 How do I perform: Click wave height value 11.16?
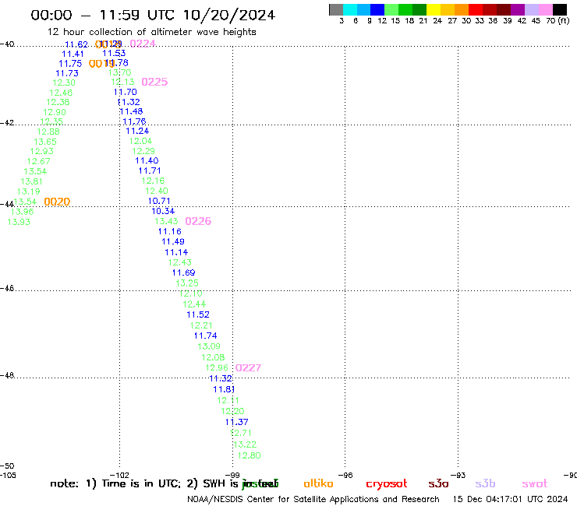coord(170,231)
